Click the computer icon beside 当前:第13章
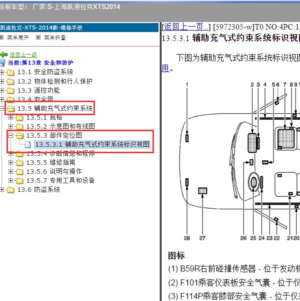300x301 pixels. tap(2, 63)
